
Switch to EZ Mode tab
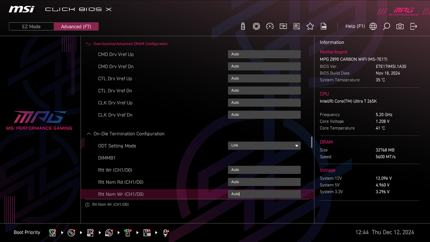(x=31, y=27)
